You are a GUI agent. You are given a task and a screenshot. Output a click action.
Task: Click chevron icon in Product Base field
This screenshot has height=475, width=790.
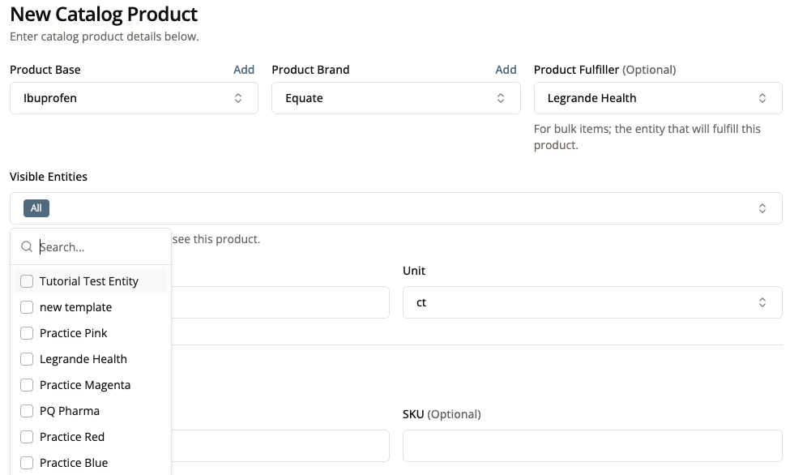[x=238, y=98]
